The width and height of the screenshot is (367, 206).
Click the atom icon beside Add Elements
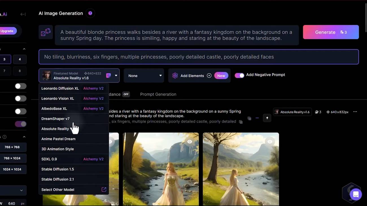coord(175,76)
